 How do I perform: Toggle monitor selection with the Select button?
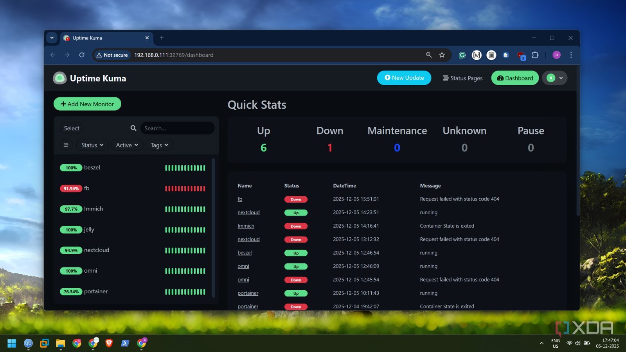pos(71,128)
